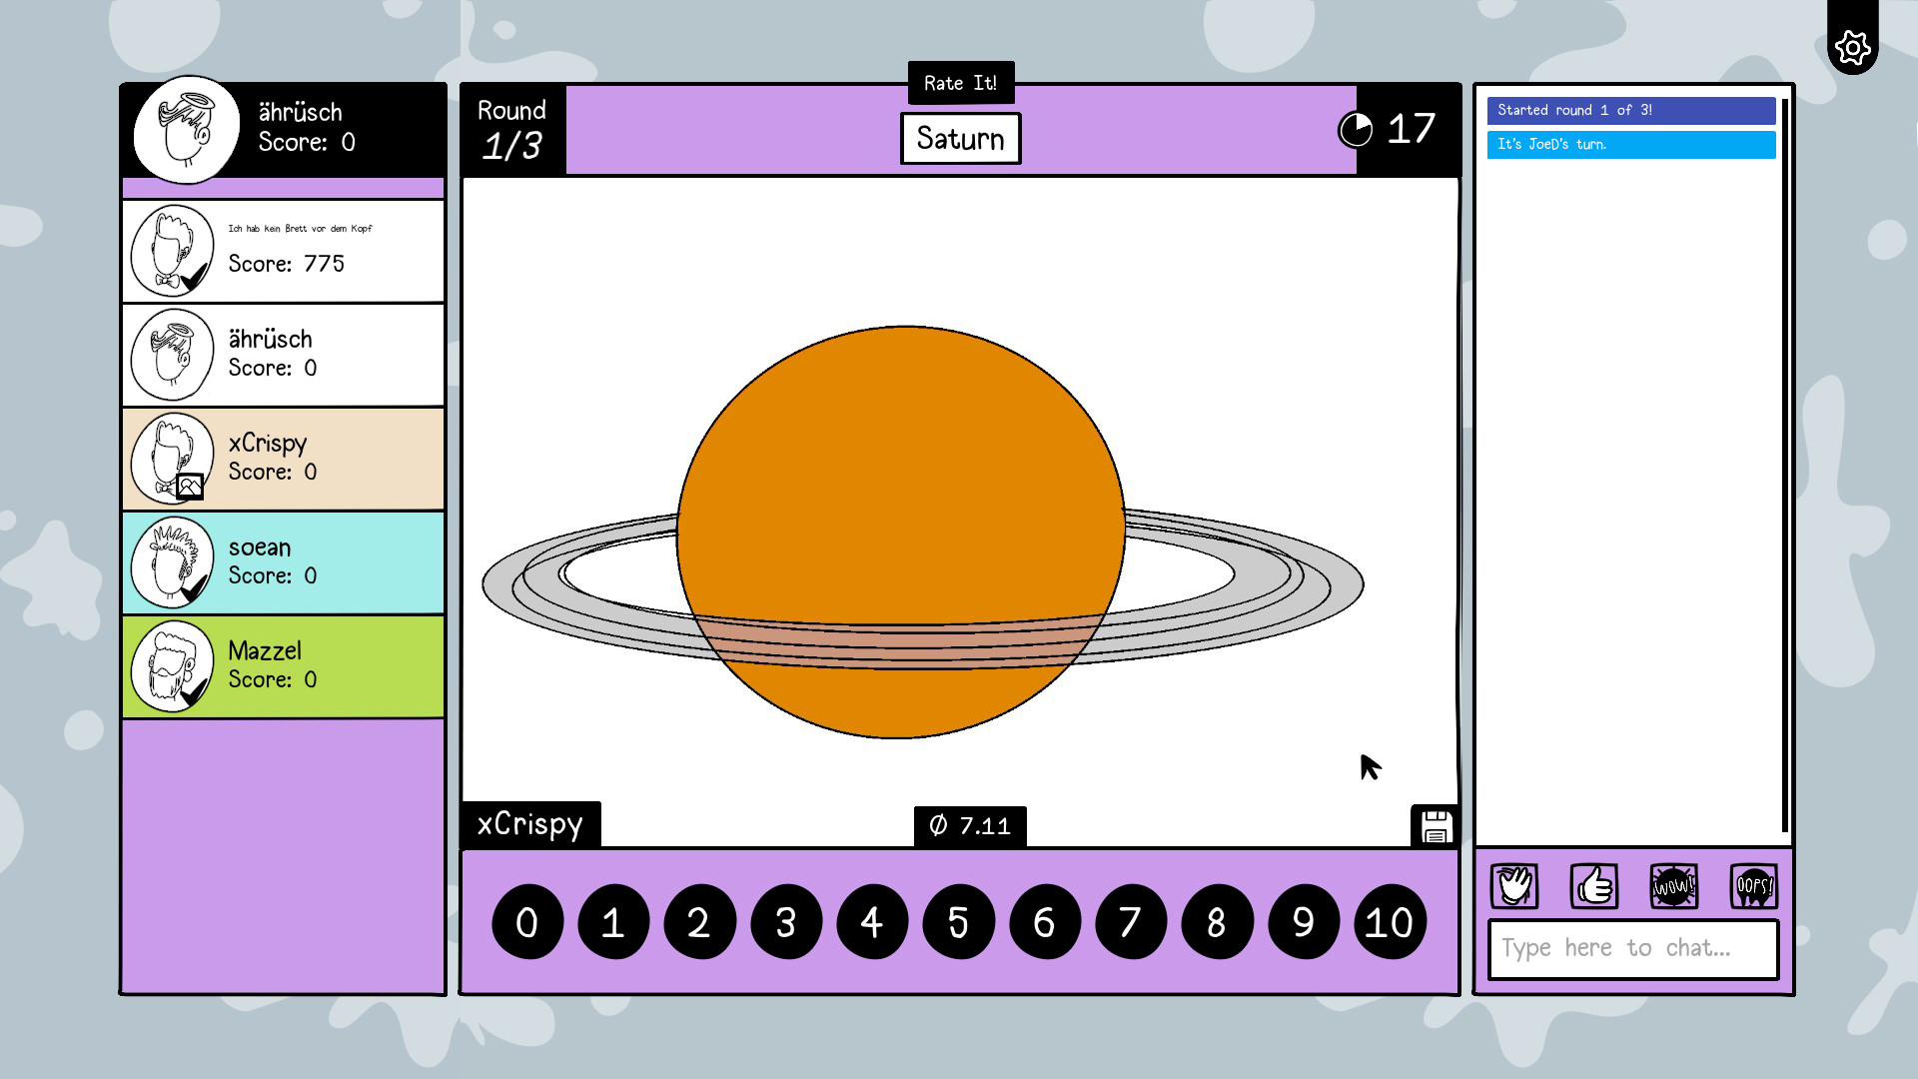
Task: Click in the chat text field
Action: [x=1633, y=948]
